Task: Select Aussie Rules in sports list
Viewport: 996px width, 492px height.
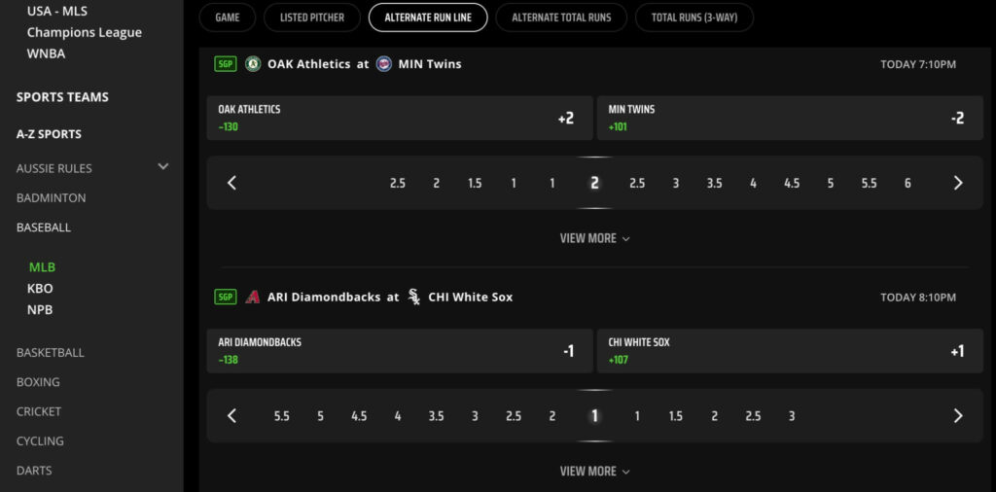Action: click(54, 168)
